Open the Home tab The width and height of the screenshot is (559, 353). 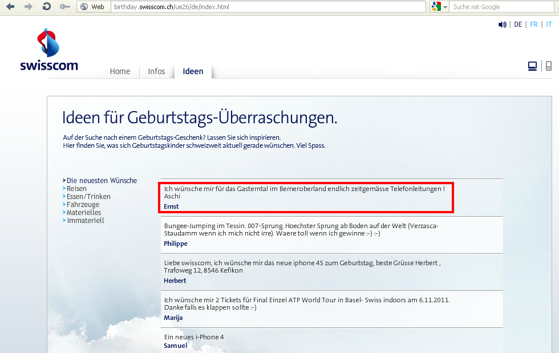pos(120,71)
